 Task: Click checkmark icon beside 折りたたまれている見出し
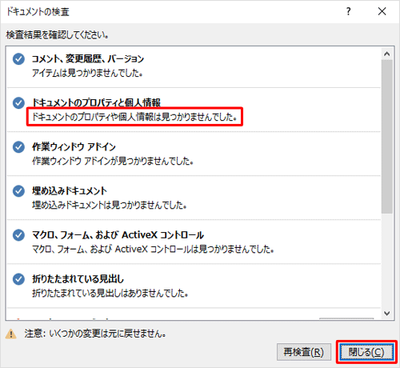[18, 279]
